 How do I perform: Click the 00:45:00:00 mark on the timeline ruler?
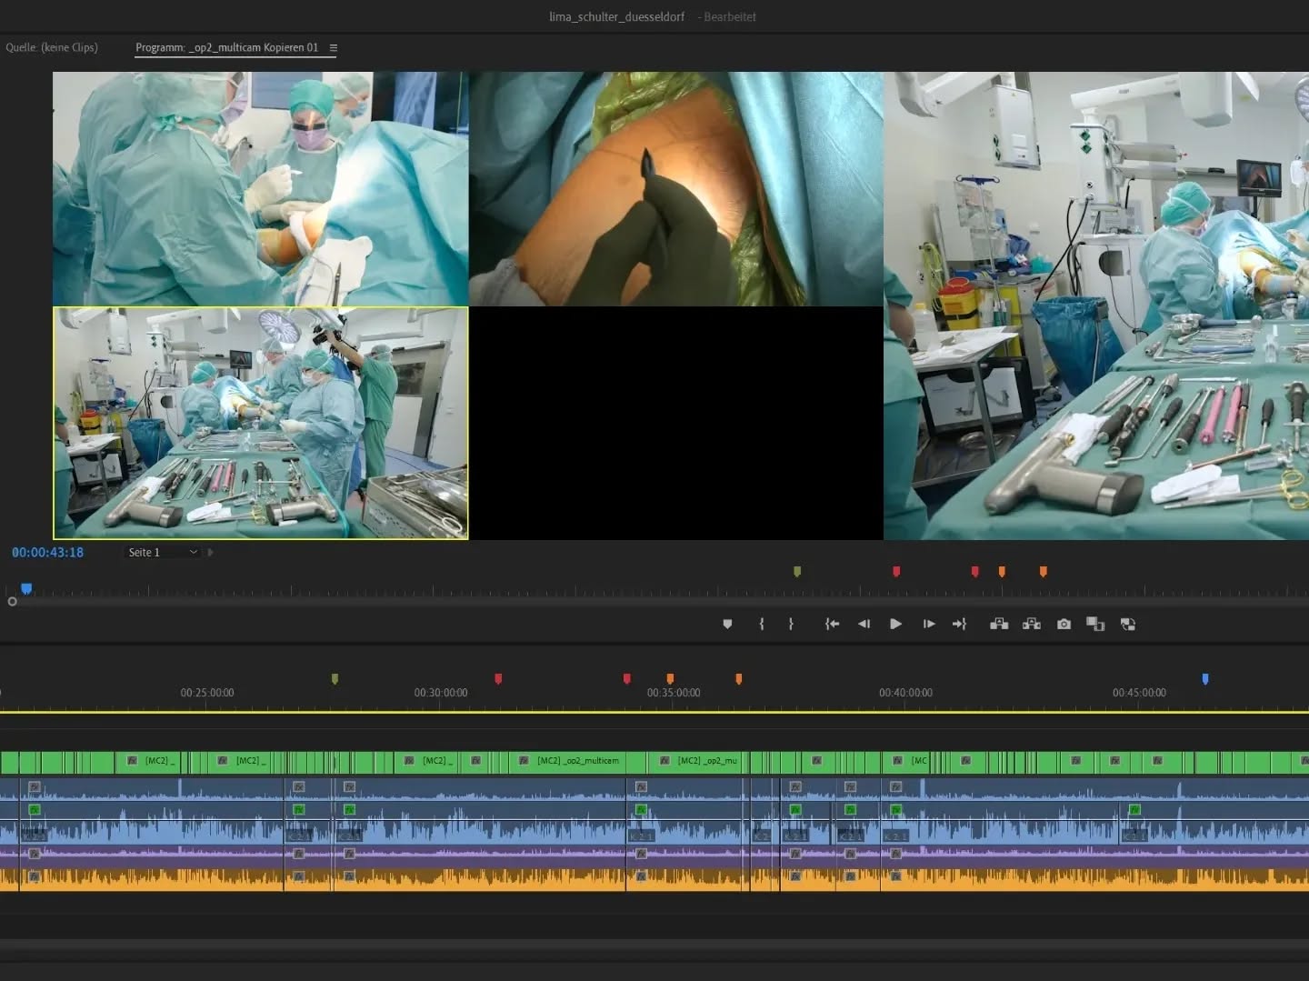1139,693
